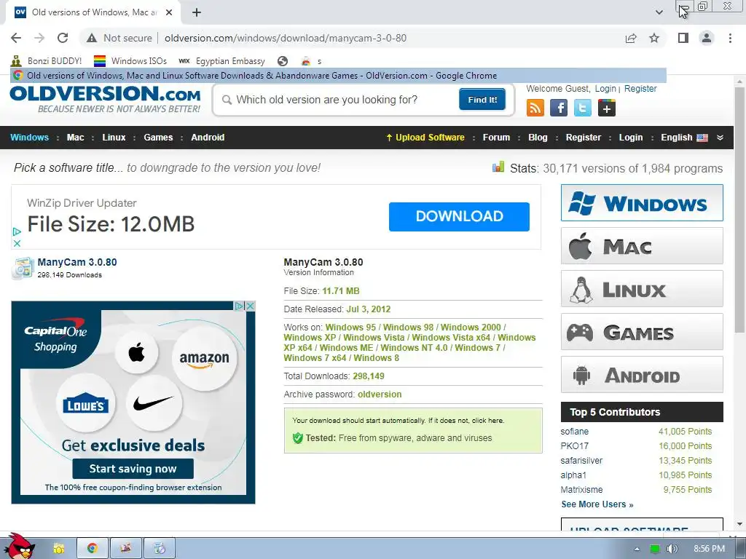Show hidden system tray icons
This screenshot has height=559, width=746.
tap(637, 549)
